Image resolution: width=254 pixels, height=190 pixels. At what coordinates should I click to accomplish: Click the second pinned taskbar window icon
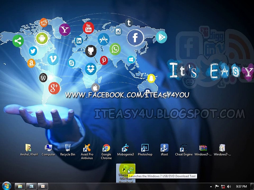tap(31, 187)
